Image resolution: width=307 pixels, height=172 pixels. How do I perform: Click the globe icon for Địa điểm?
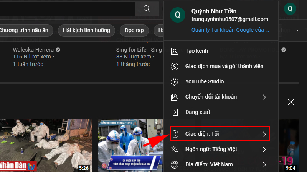coord(175,165)
